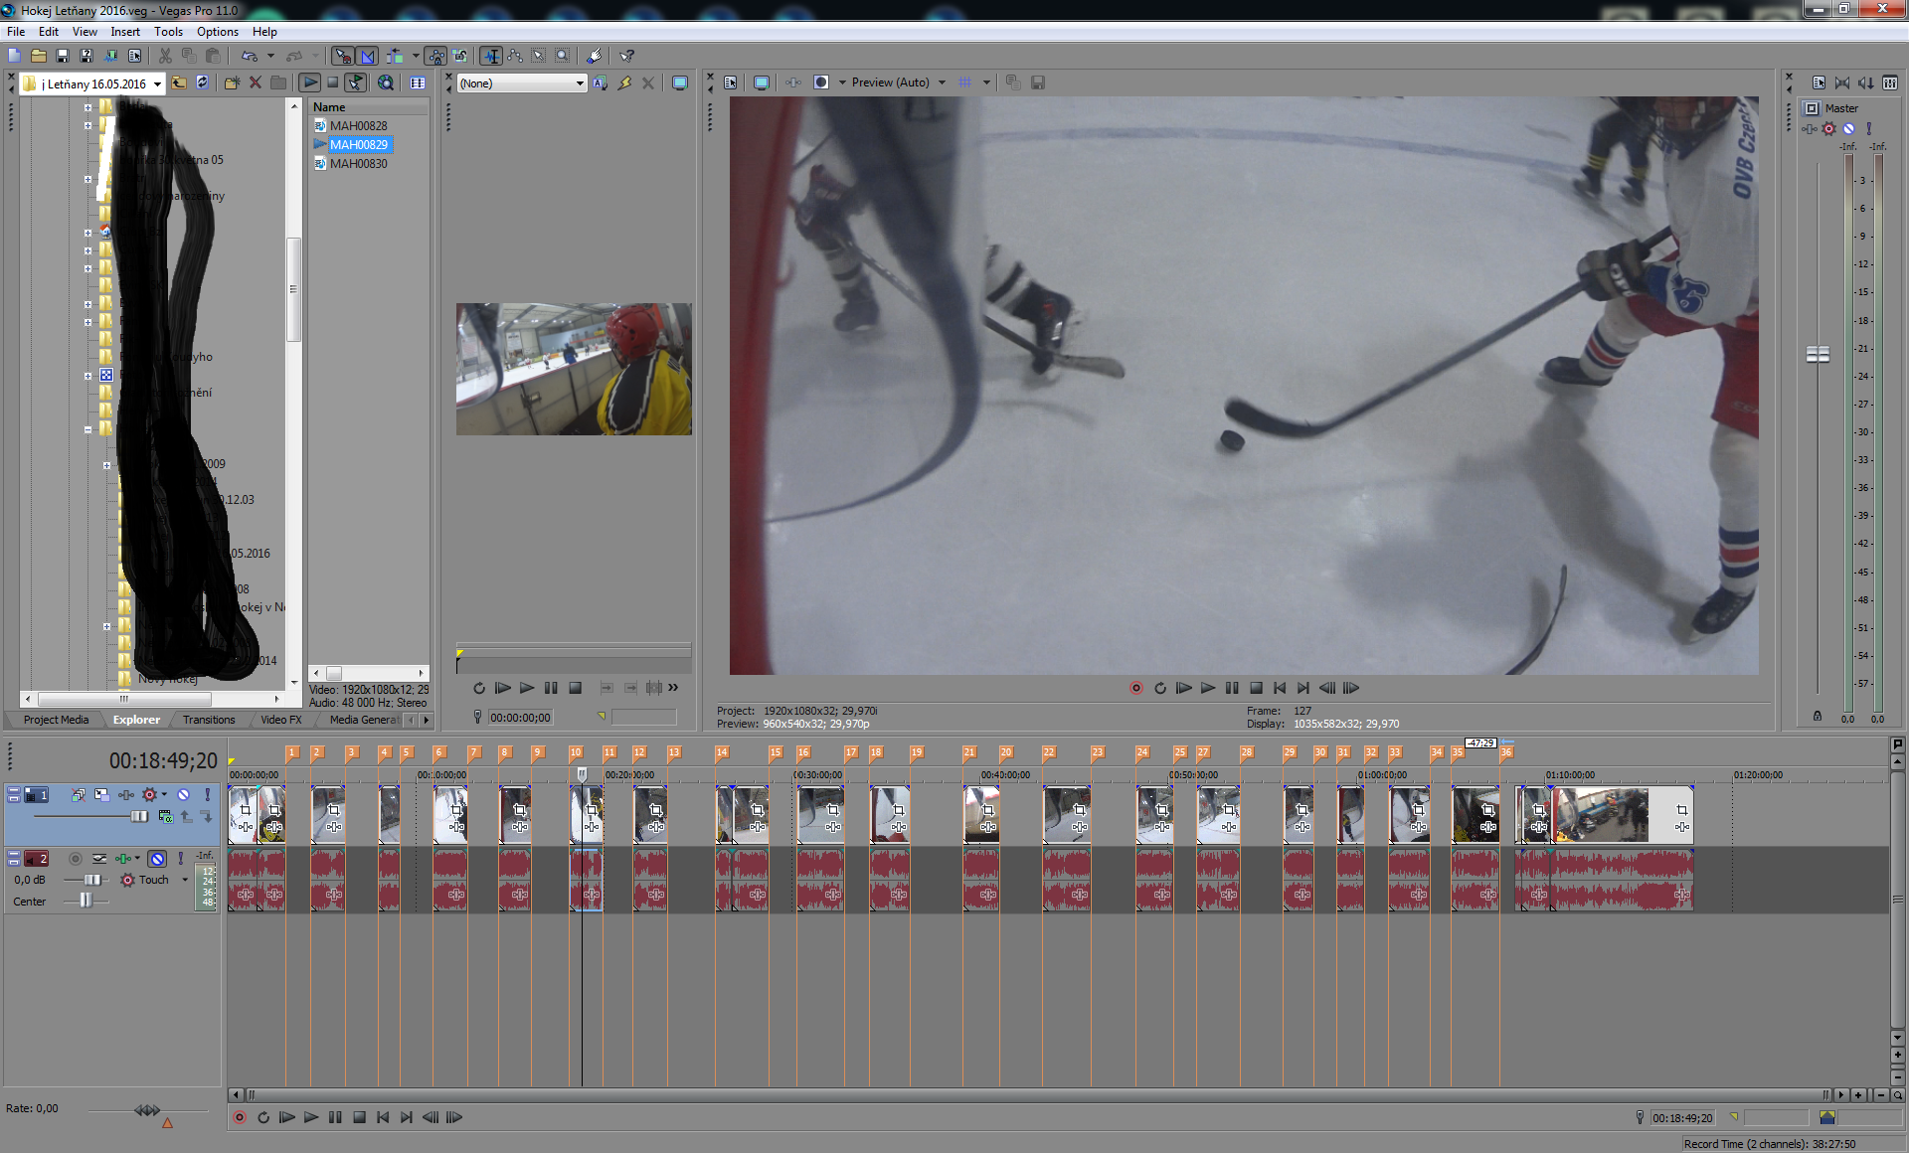Click the Cut scissors icon in the toolbar
Viewport: 1909px width, 1153px height.
[165, 56]
